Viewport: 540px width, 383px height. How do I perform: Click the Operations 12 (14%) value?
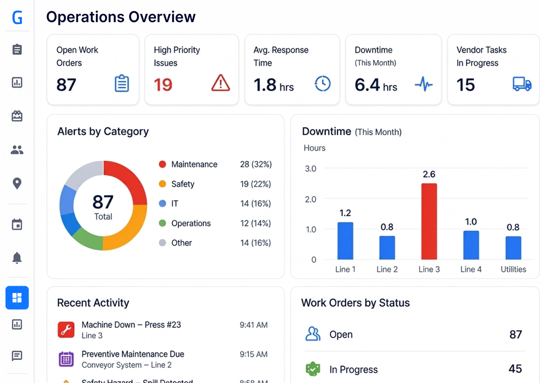[255, 223]
